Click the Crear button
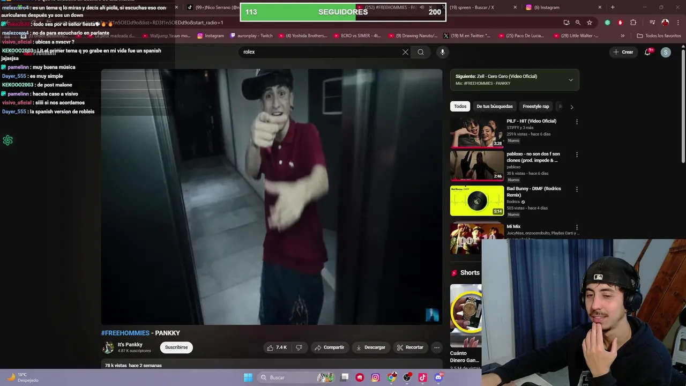Viewport: 686px width, 386px height. click(623, 52)
